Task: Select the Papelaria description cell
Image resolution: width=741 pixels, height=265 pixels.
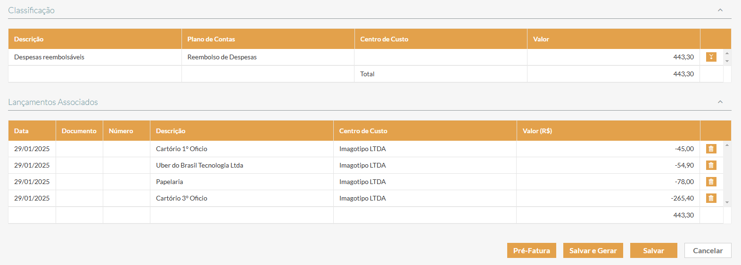Action: tap(242, 182)
